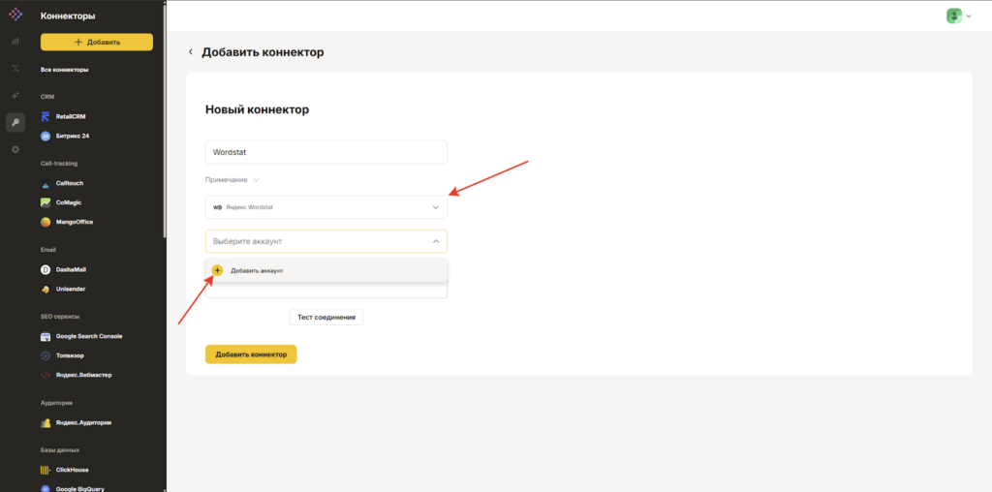Click the yellow plus icon beside Добавить аккаунт
Image resolution: width=992 pixels, height=492 pixels.
pyautogui.click(x=217, y=270)
